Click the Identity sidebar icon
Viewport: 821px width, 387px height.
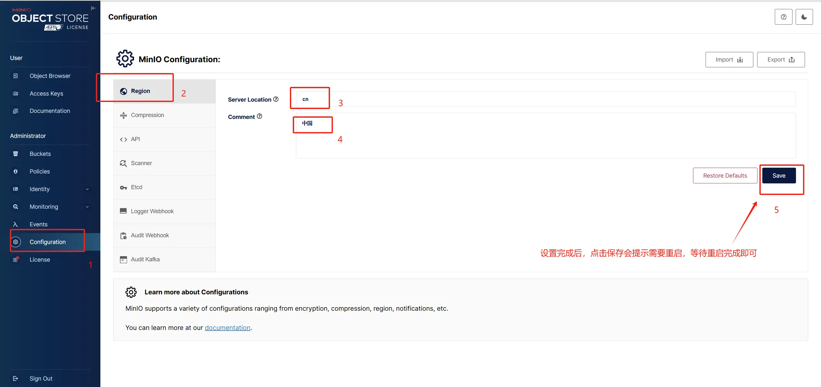[x=15, y=189]
